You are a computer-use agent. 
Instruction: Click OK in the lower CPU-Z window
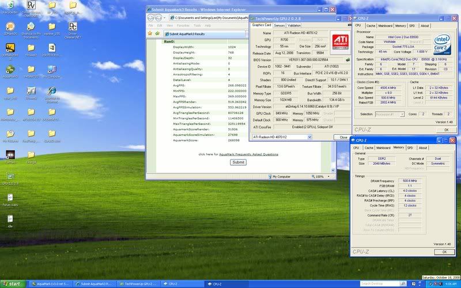point(444,252)
